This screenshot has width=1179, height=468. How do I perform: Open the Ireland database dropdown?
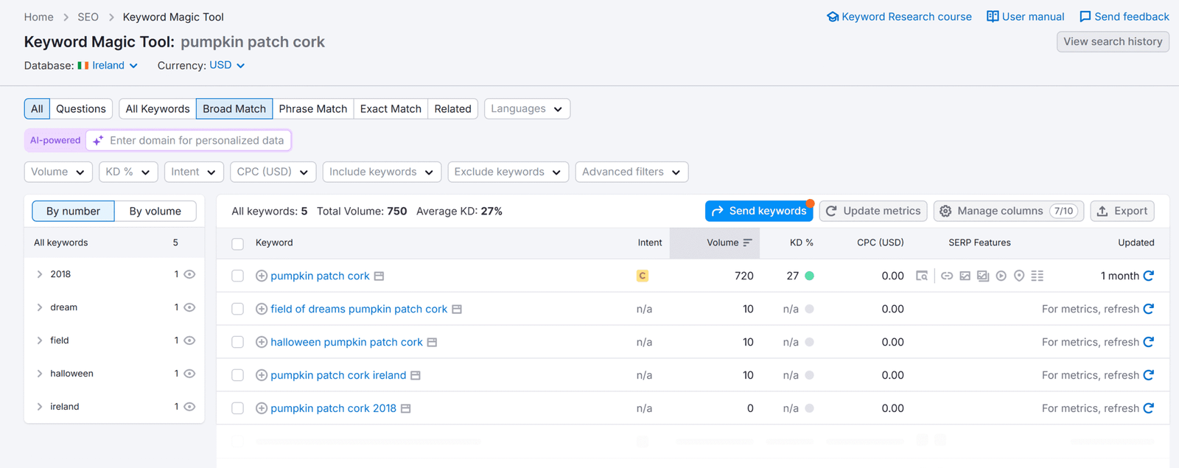(108, 66)
